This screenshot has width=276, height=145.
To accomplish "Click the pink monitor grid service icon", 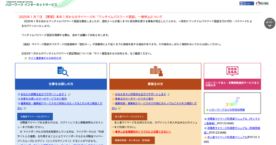I will (x=232, y=71).
